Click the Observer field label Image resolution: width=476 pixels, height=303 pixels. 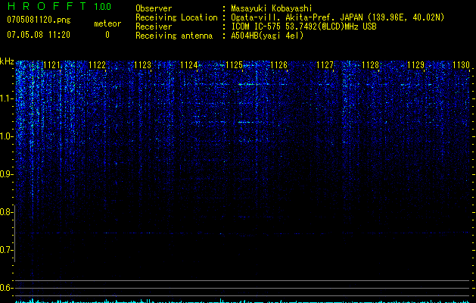coord(154,8)
